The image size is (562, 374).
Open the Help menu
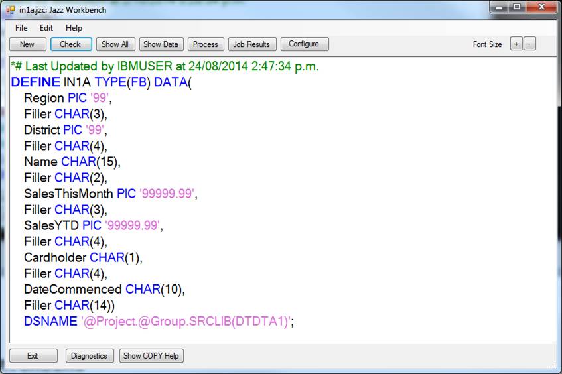pos(74,28)
